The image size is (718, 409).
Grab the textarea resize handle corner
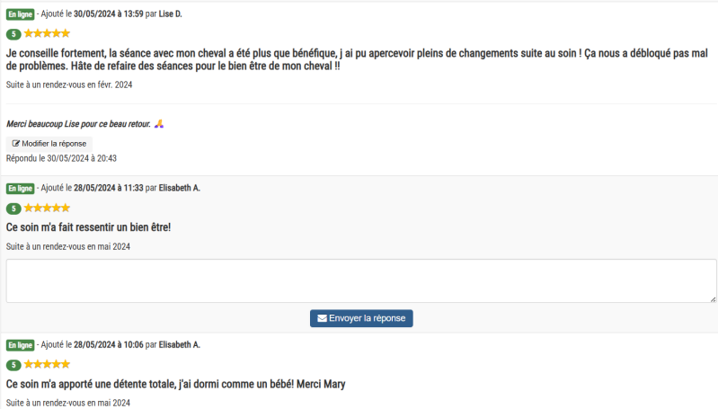(713, 299)
